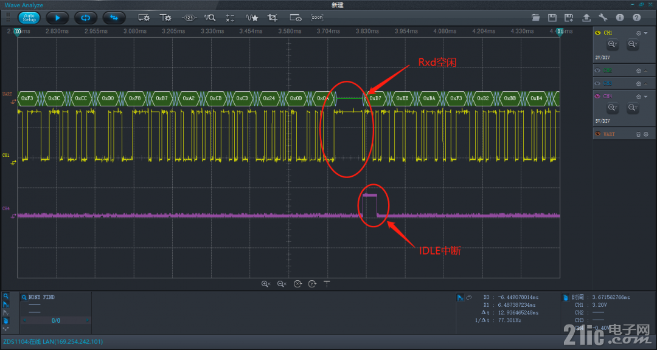
Task: Start acquisition with the play button
Action: 57,18
